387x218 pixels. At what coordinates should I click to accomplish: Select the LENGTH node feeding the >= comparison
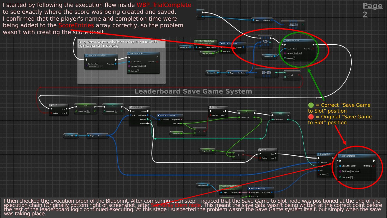point(266,73)
